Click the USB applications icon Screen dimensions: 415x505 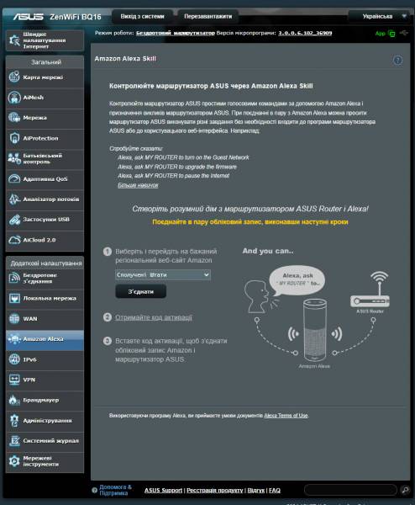tap(14, 220)
